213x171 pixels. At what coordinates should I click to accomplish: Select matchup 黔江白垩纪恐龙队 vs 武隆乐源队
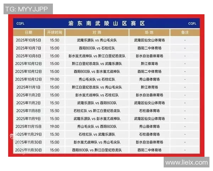click(x=97, y=64)
